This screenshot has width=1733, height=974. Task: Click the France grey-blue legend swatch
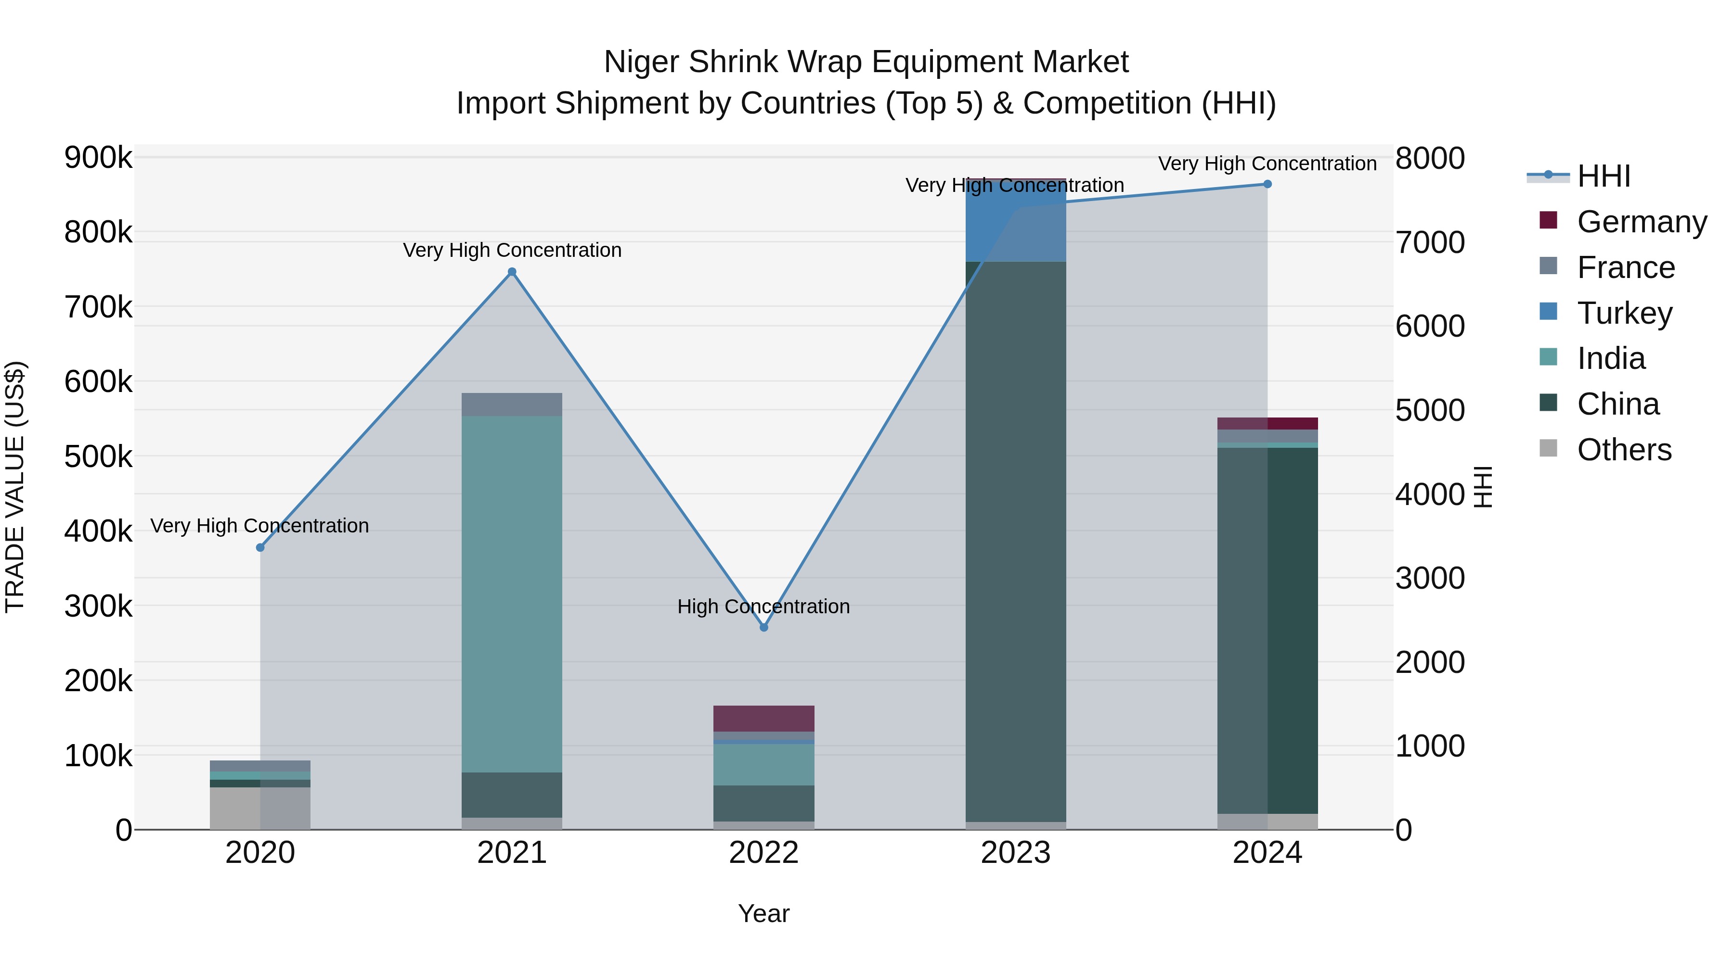pos(1548,266)
